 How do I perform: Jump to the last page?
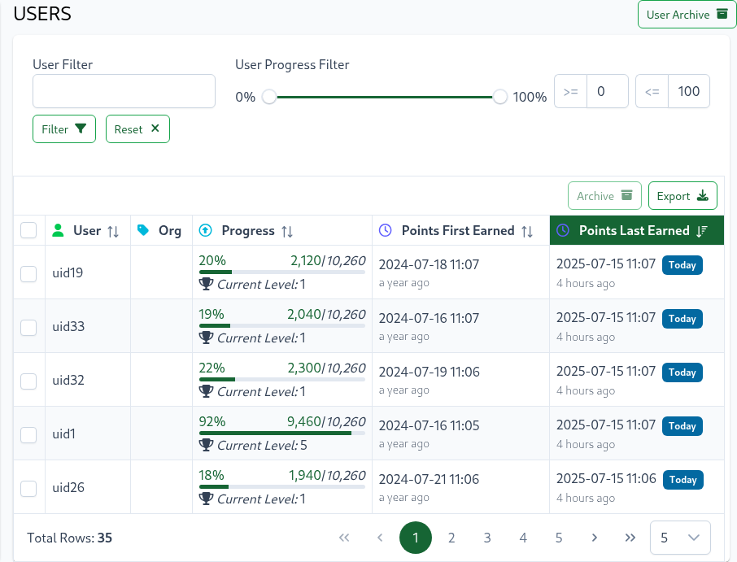click(630, 538)
